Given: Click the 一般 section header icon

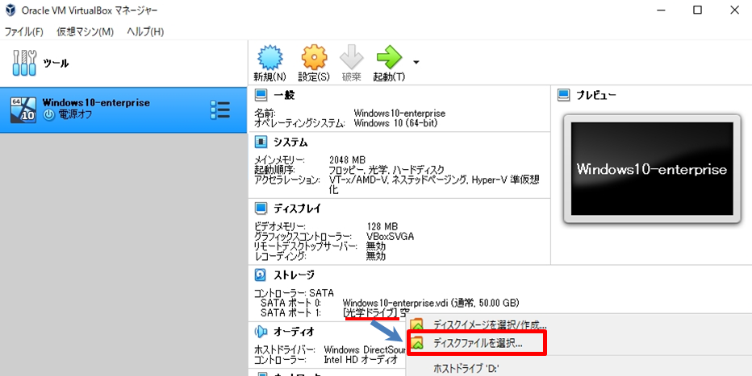Looking at the screenshot, I should click(x=261, y=95).
